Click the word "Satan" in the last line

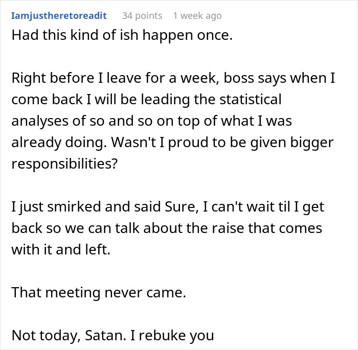click(109, 335)
